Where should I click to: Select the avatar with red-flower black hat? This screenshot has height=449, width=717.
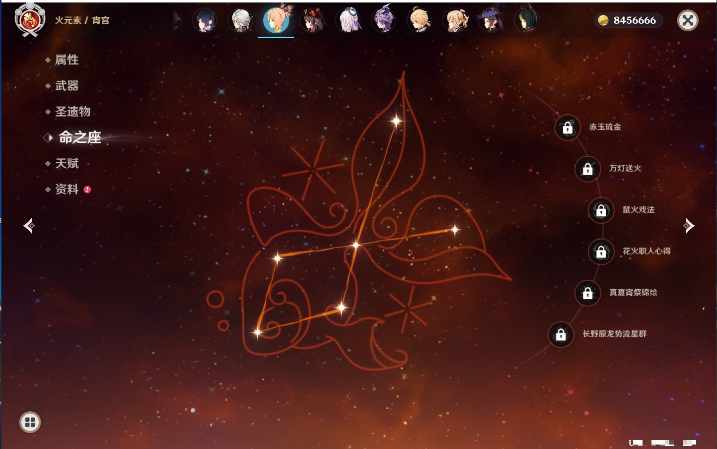tap(312, 21)
